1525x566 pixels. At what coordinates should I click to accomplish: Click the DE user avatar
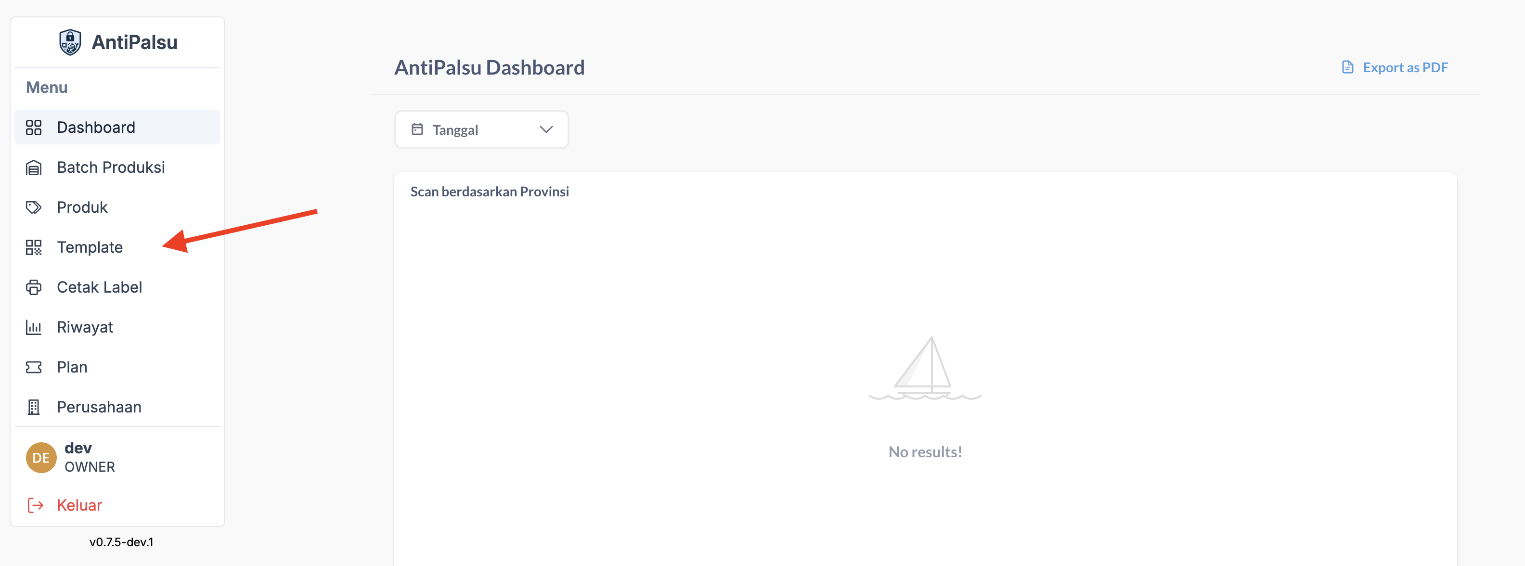point(41,458)
